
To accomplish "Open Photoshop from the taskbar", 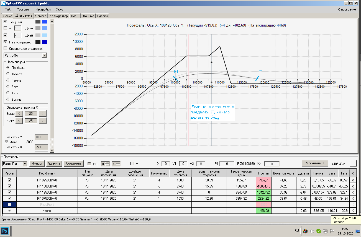I will click(x=5, y=231).
